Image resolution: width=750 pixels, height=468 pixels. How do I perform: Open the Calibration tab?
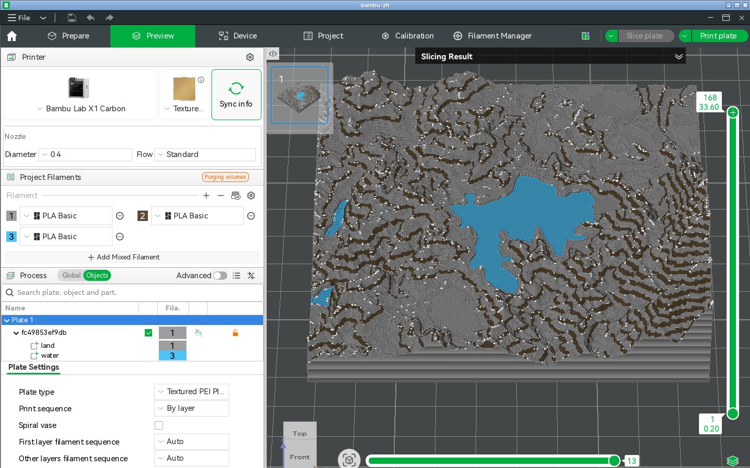[408, 36]
